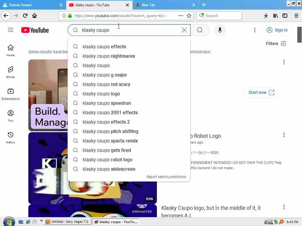Open 'Klasky Csupo logo, but in the middle' video title
302x226 pixels.
pos(211,212)
